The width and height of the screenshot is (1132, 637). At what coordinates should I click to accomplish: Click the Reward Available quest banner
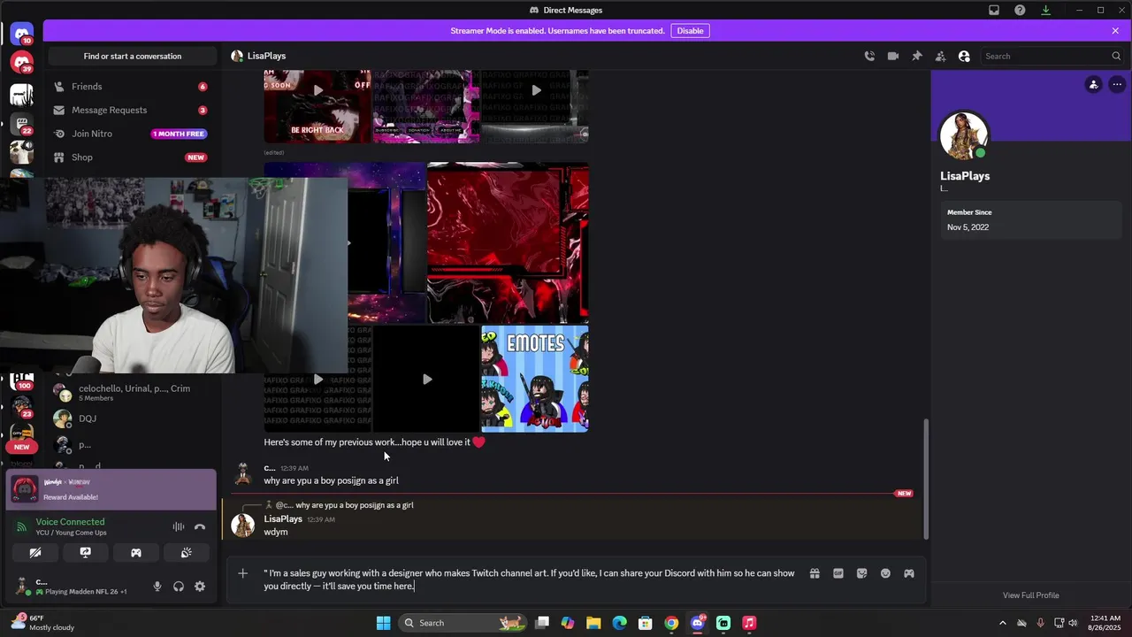(111, 490)
